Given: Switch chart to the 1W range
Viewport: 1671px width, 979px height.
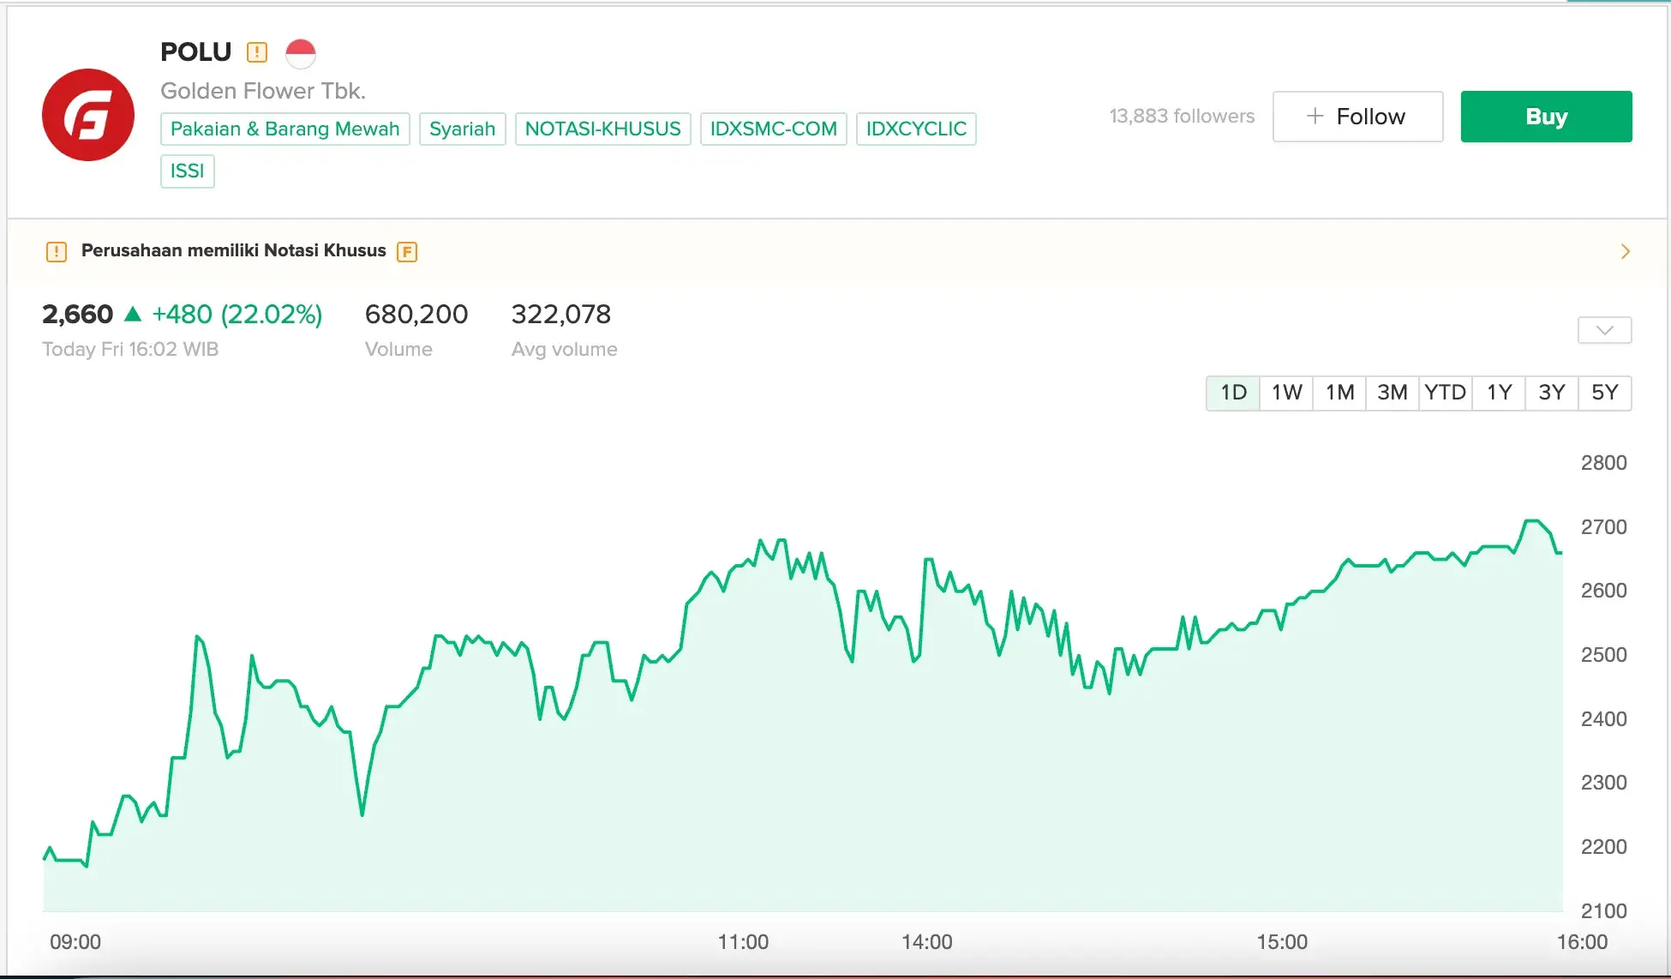Looking at the screenshot, I should tap(1286, 393).
